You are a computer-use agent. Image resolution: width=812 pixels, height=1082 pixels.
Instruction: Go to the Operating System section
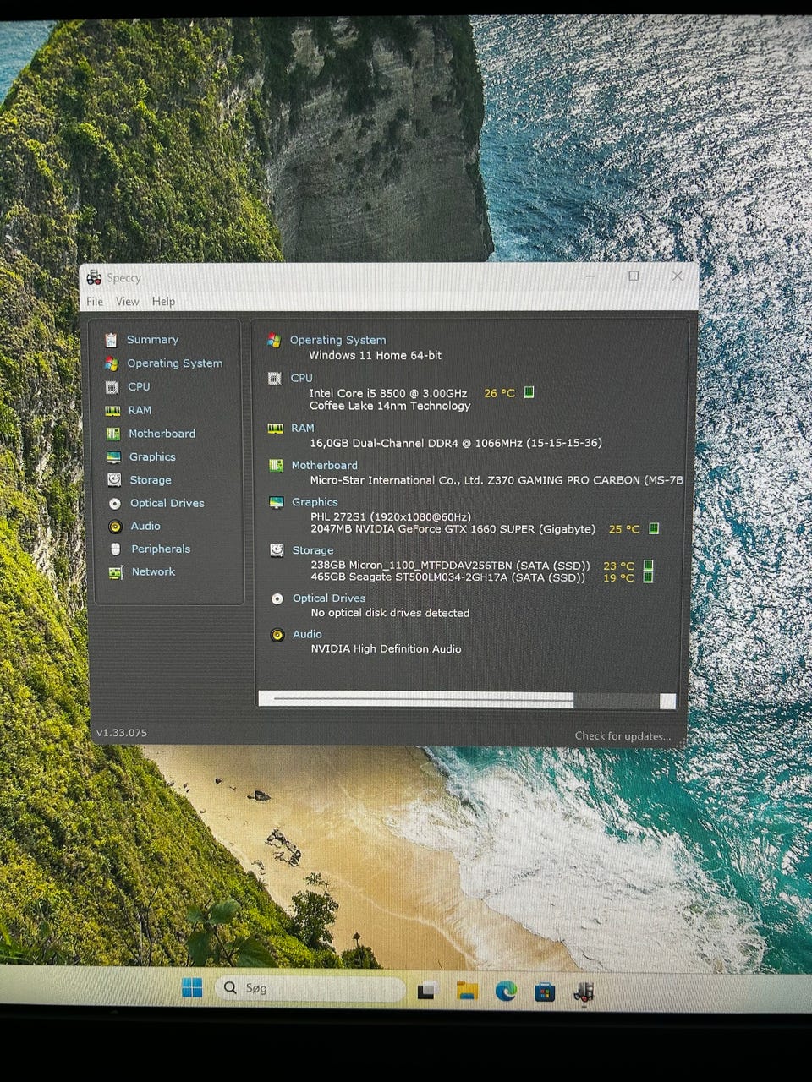pyautogui.click(x=175, y=363)
